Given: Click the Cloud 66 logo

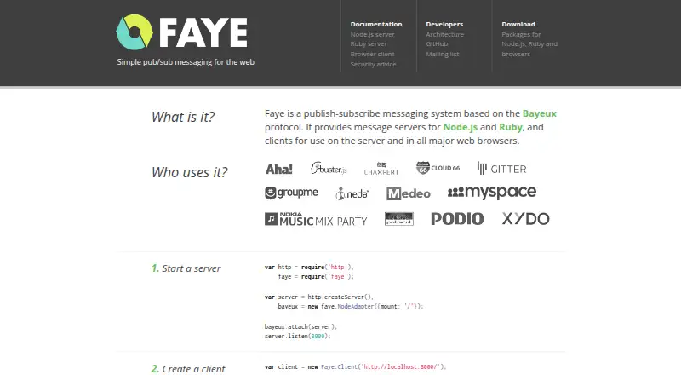Looking at the screenshot, I should tap(438, 168).
